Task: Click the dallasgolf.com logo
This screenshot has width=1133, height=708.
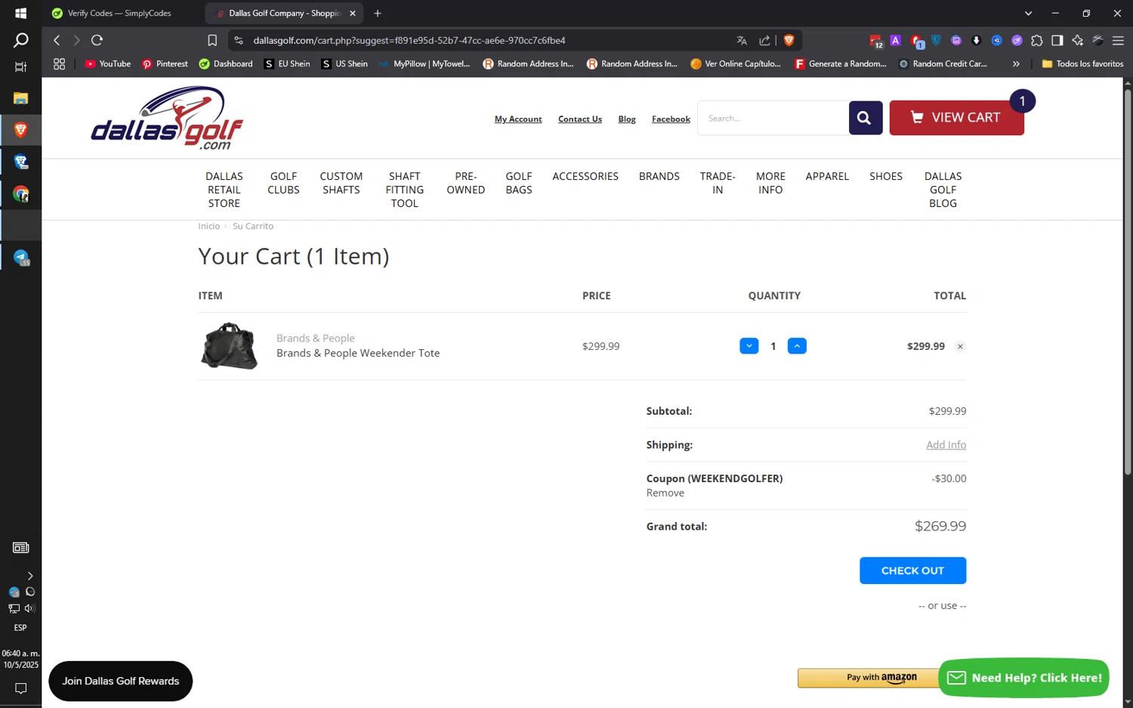Action: coord(167,118)
